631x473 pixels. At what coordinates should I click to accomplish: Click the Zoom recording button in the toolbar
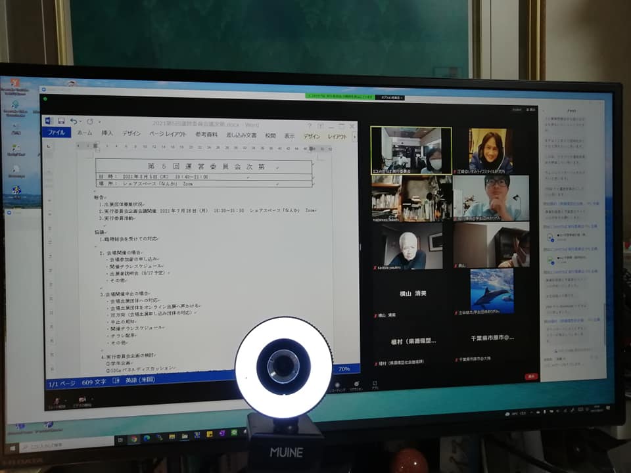337,387
